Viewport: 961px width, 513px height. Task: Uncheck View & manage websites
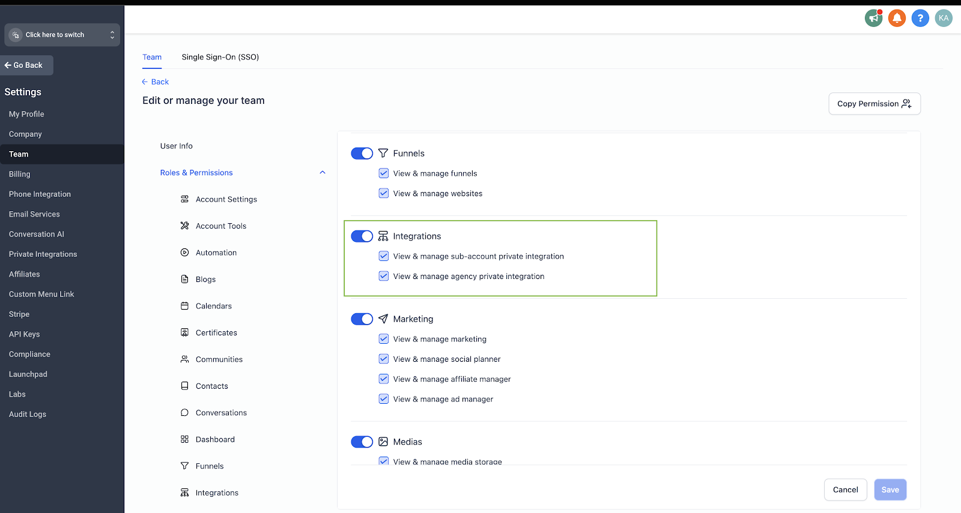[x=384, y=193]
